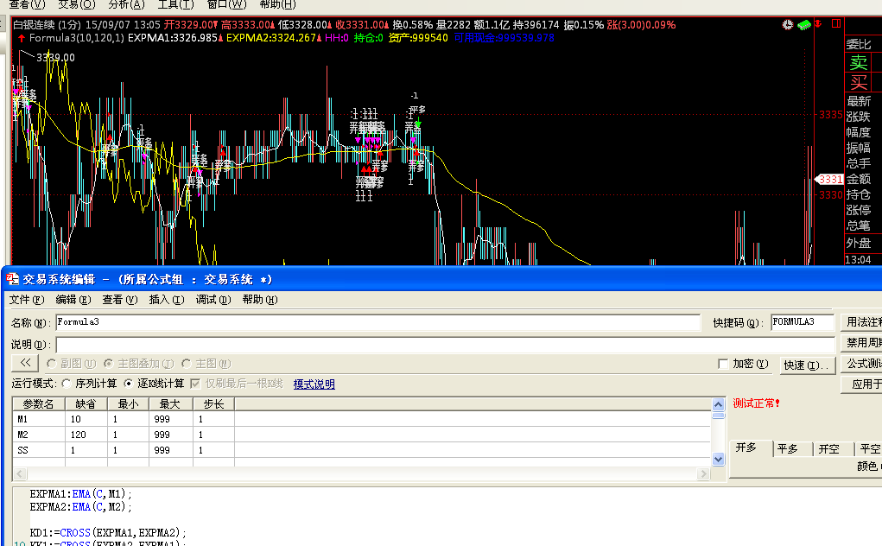The height and width of the screenshot is (546, 882).
Task: Switch to the 平空 tab
Action: (869, 448)
